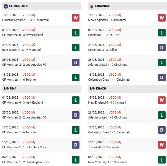Click D badge for CF Montreal 1-1 Columbus Crew
This screenshot has width=167, height=166.
[x=76, y=145]
